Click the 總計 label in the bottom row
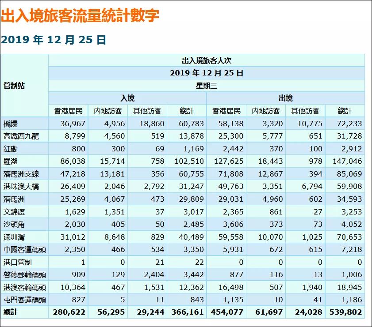Viewport: 372px width, 327px height. coord(11,312)
